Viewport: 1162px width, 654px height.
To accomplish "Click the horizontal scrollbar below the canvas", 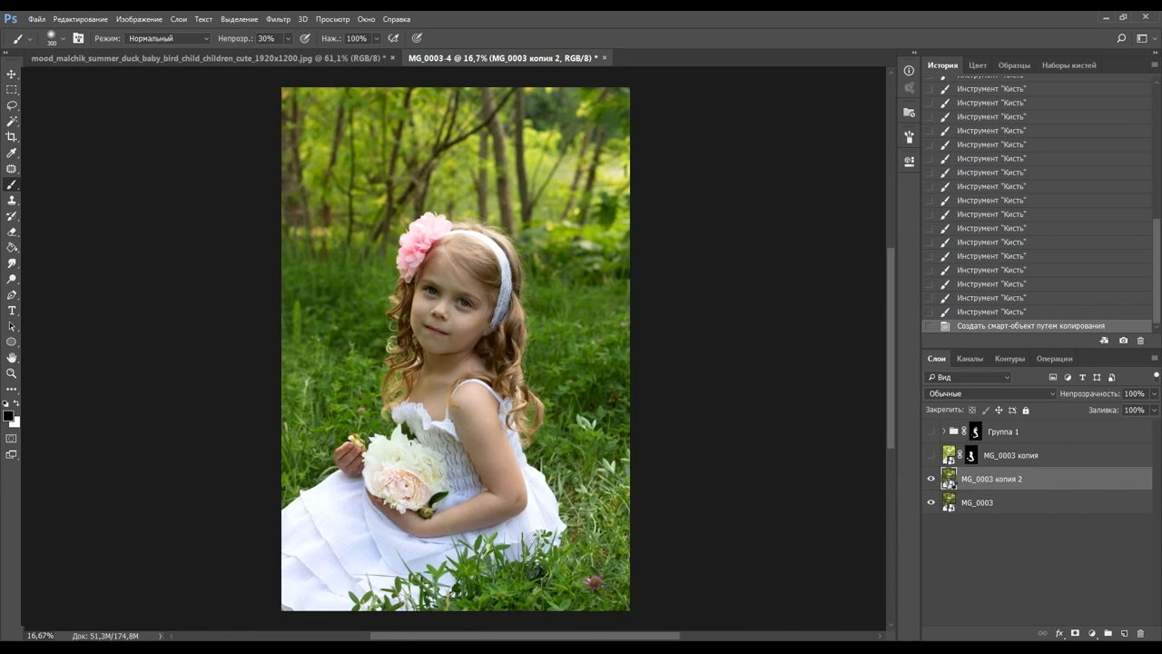I will click(x=525, y=636).
